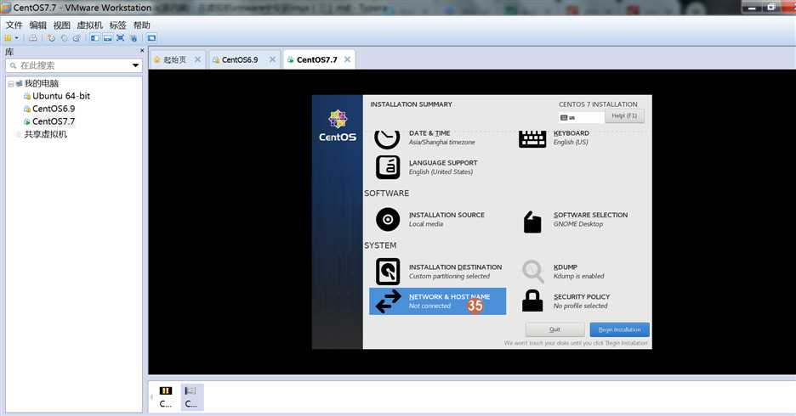Image resolution: width=796 pixels, height=416 pixels.
Task: Open the 视图 menu
Action: point(62,25)
